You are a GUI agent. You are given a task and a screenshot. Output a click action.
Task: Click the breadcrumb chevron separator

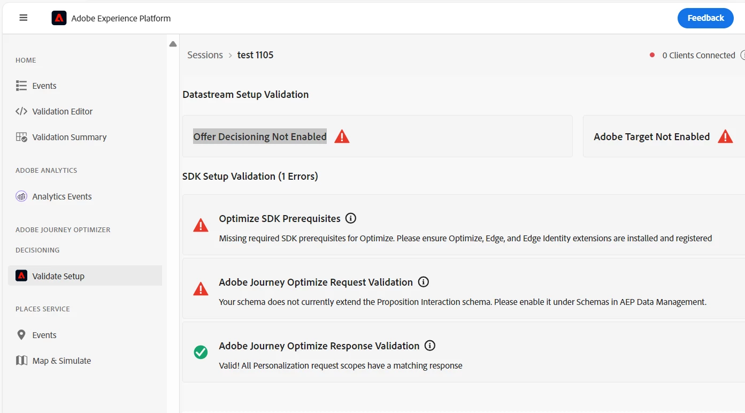pyautogui.click(x=231, y=55)
